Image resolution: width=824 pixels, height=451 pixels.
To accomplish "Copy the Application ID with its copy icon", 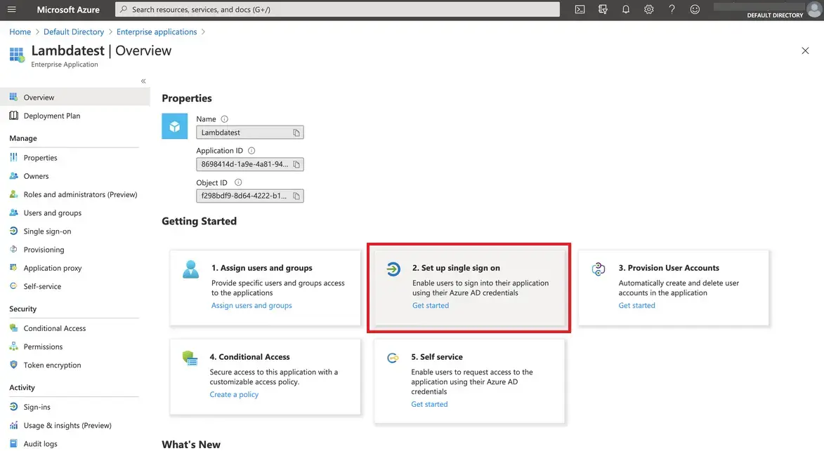I will point(296,163).
